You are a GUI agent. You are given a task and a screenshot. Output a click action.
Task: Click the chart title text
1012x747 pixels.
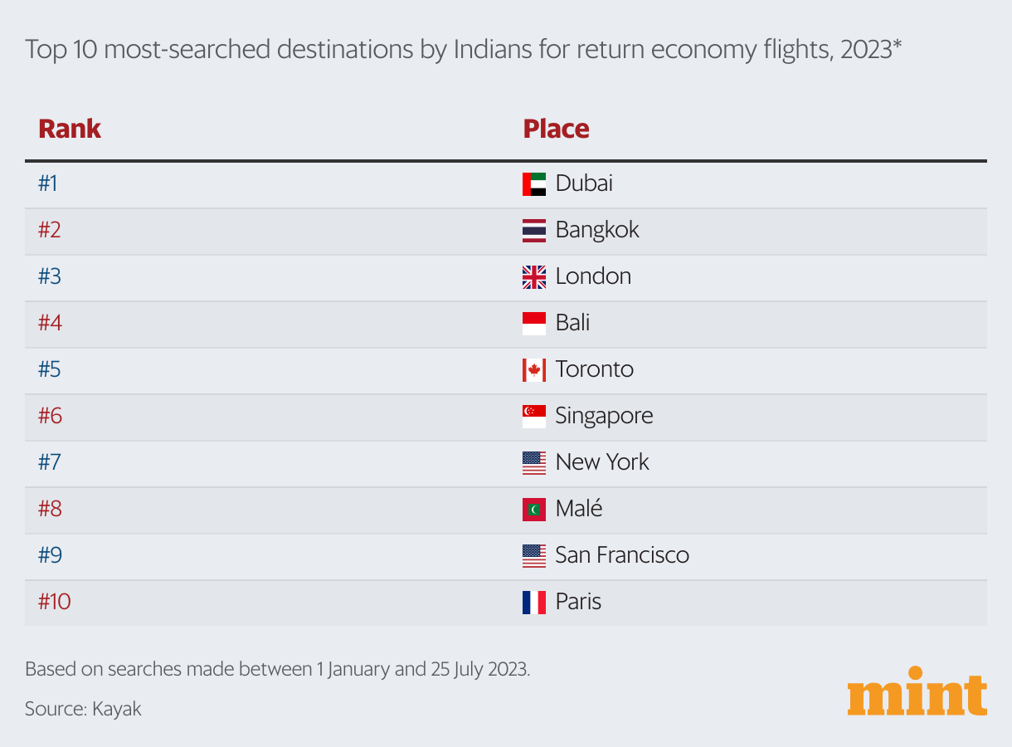click(463, 50)
